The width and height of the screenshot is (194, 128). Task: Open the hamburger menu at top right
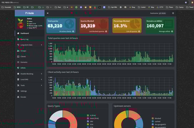coord(173,13)
